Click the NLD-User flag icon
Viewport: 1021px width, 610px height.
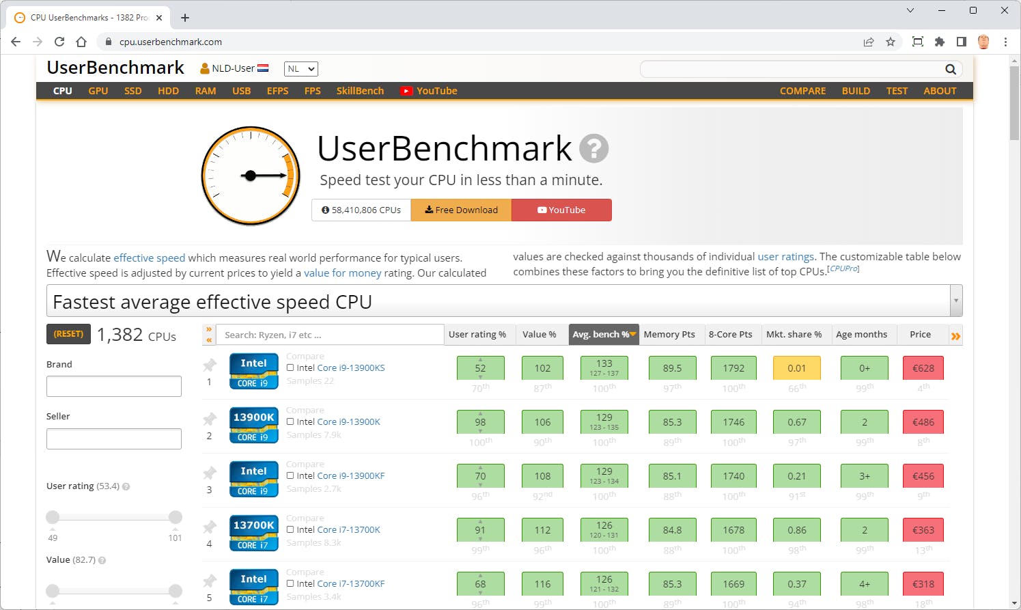[263, 68]
